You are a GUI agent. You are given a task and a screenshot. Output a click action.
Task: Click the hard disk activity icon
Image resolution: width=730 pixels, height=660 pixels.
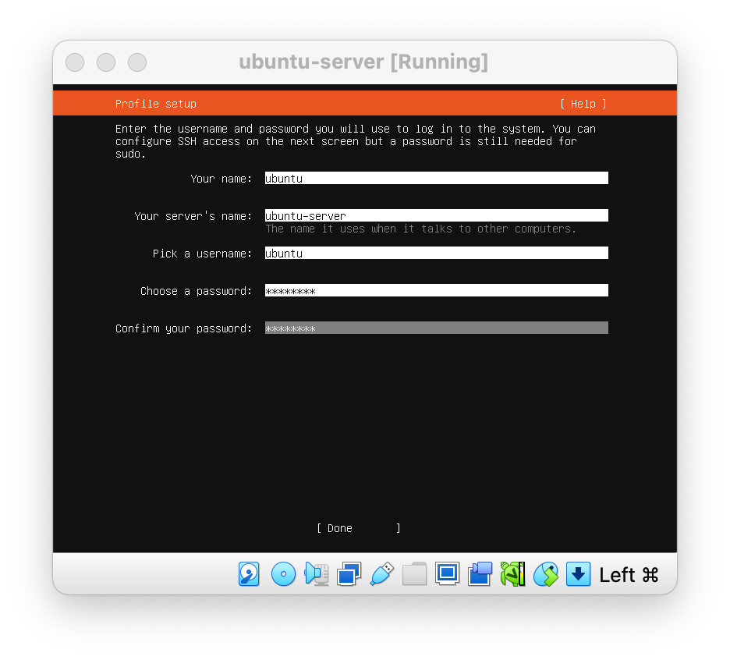click(x=249, y=574)
